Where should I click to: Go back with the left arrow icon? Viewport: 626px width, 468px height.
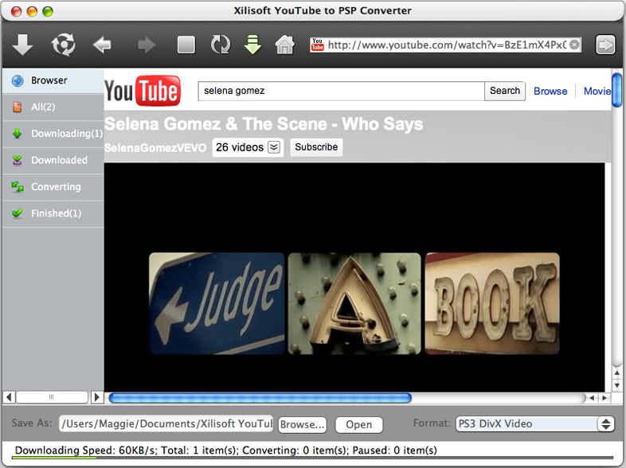(102, 45)
